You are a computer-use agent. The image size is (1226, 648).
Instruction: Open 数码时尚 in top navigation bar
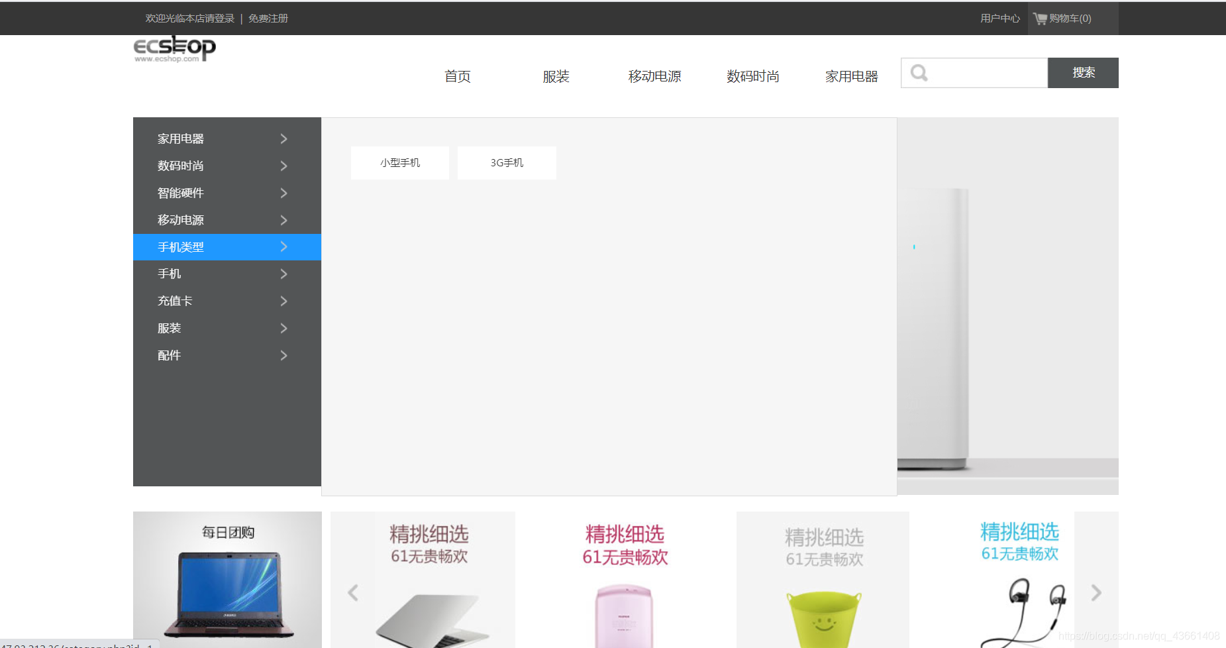pyautogui.click(x=753, y=76)
